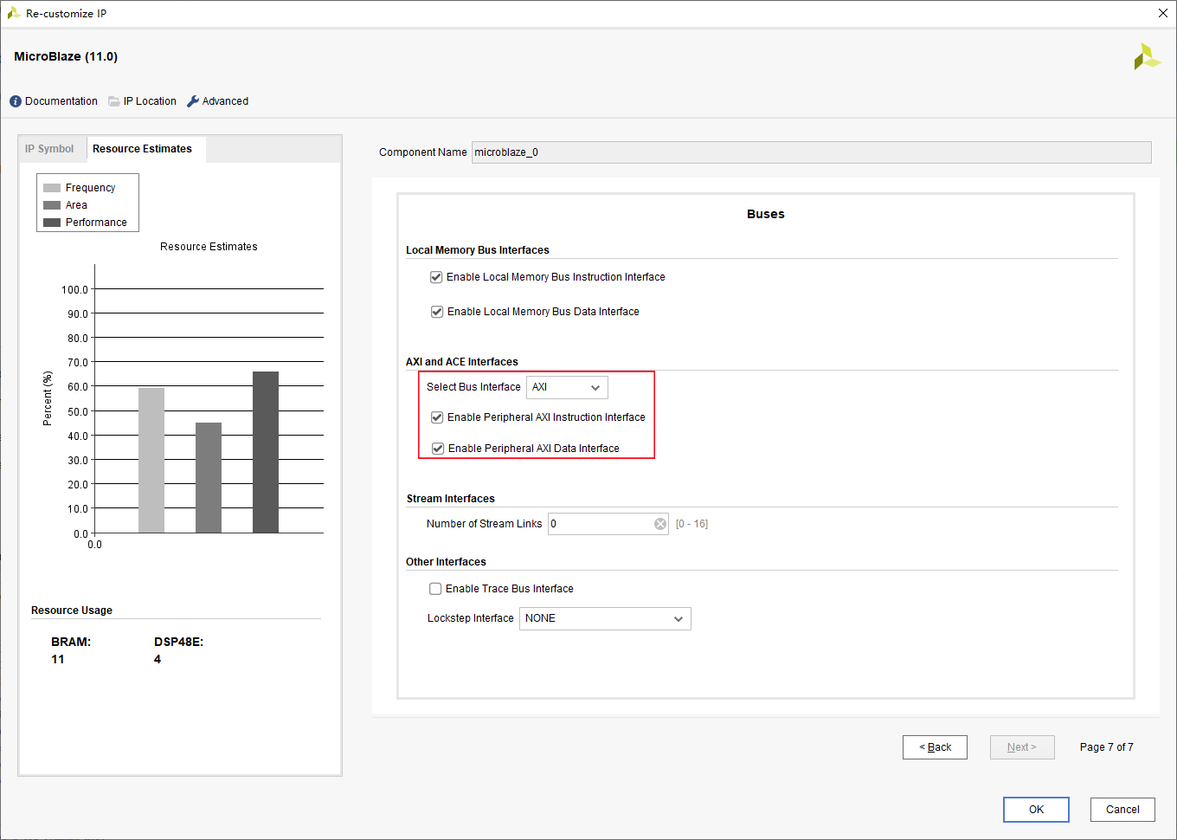Open the Select Bus Interface dropdown
This screenshot has height=840, width=1177.
coord(567,387)
